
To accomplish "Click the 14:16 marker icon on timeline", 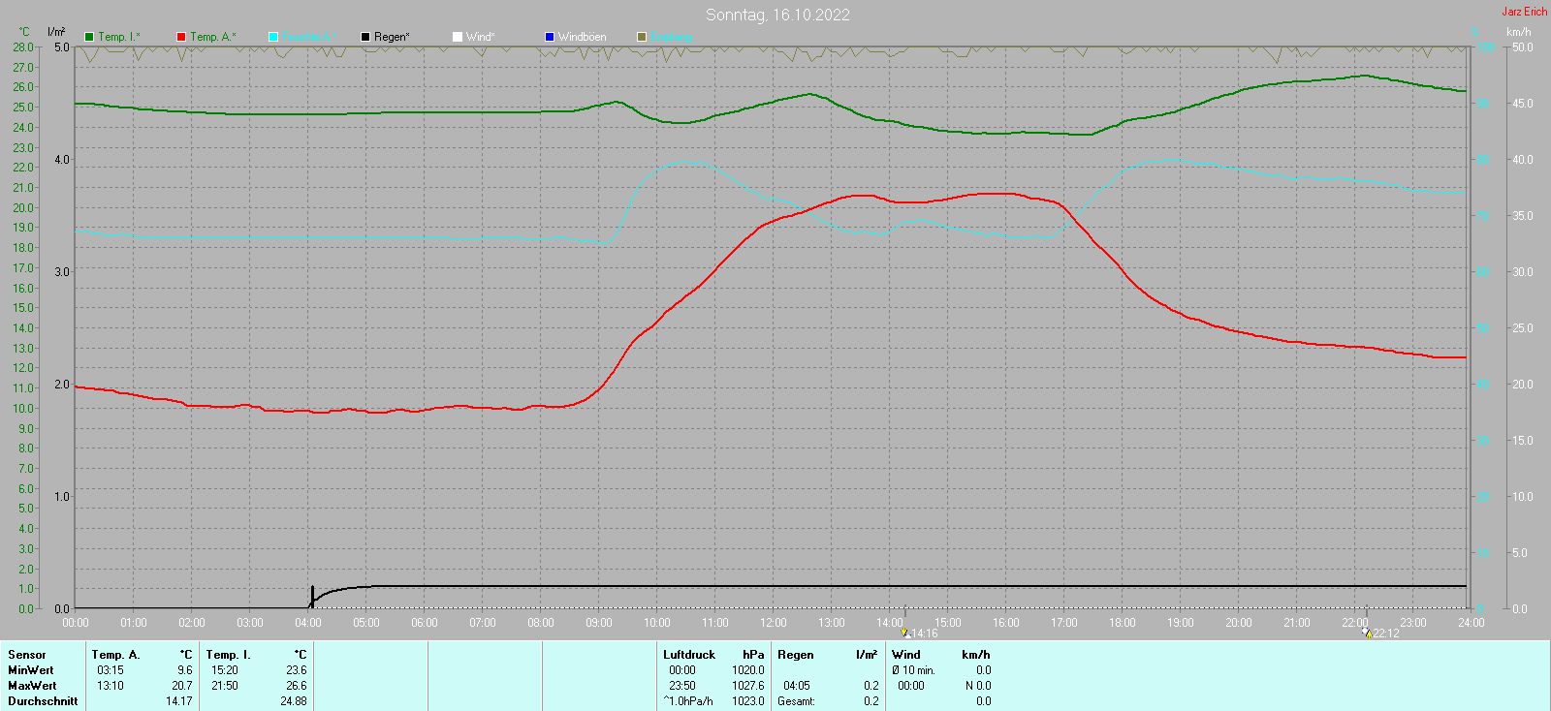I will point(905,633).
